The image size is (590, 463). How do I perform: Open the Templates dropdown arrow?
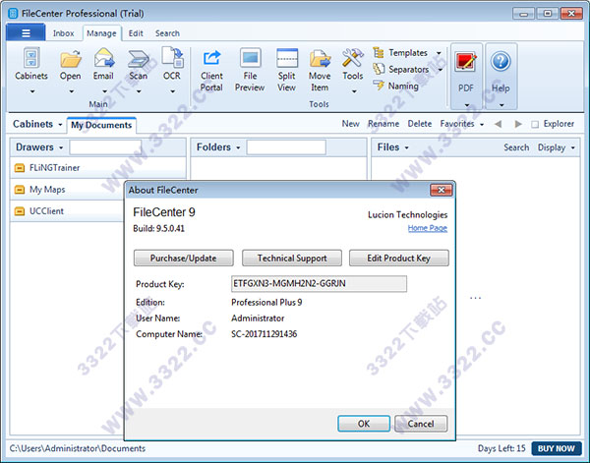click(x=439, y=53)
